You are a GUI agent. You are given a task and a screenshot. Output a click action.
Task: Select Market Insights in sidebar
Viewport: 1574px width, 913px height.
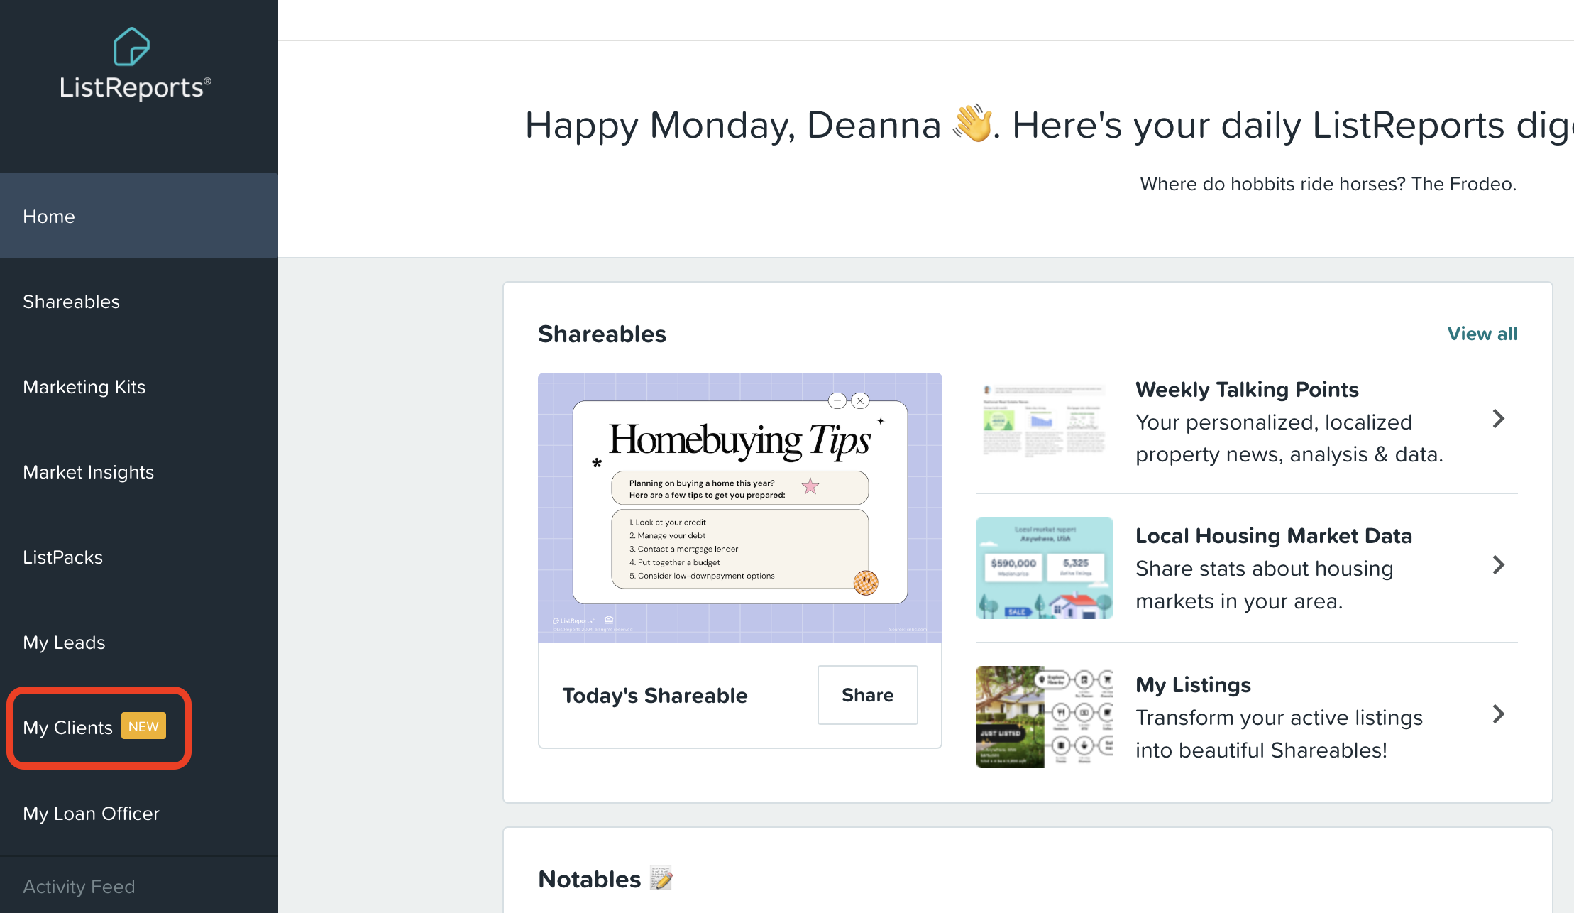click(x=88, y=472)
